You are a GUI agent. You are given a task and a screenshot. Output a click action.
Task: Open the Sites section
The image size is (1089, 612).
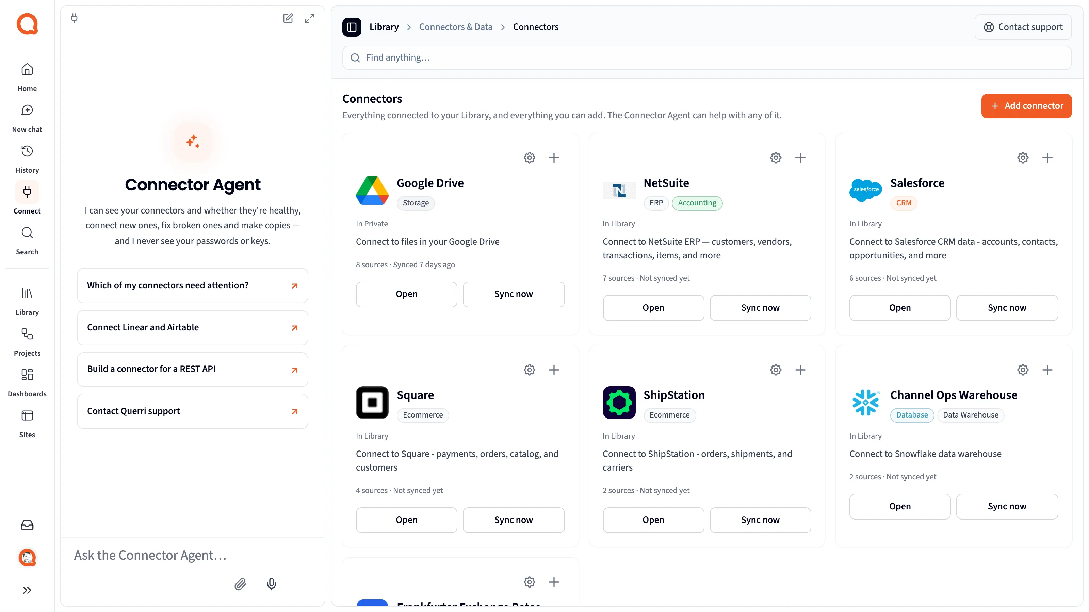coord(27,423)
